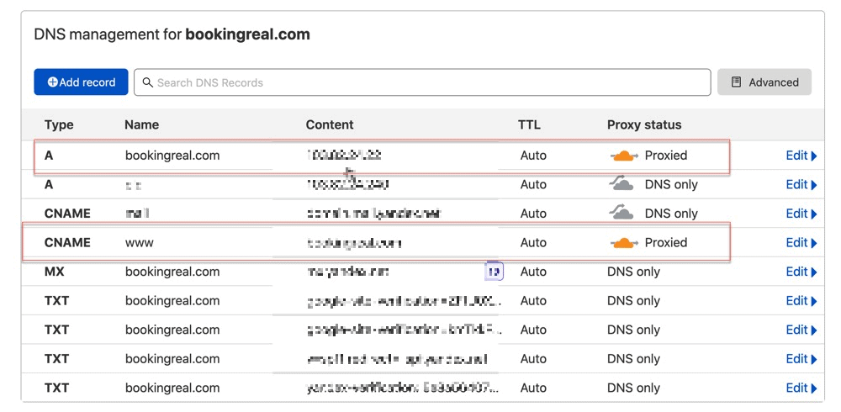Screen dimensions: 841x412
Task: Toggle the grey DNS only cloud on second A record
Action: (x=621, y=184)
